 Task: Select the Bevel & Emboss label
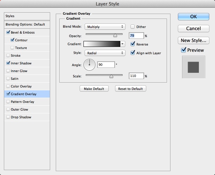click(x=23, y=33)
